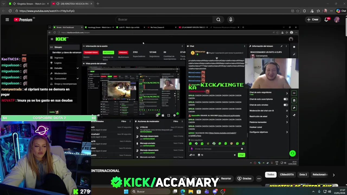Open Microsoft Store from the taskbar
The image size is (347, 195).
(x=199, y=191)
